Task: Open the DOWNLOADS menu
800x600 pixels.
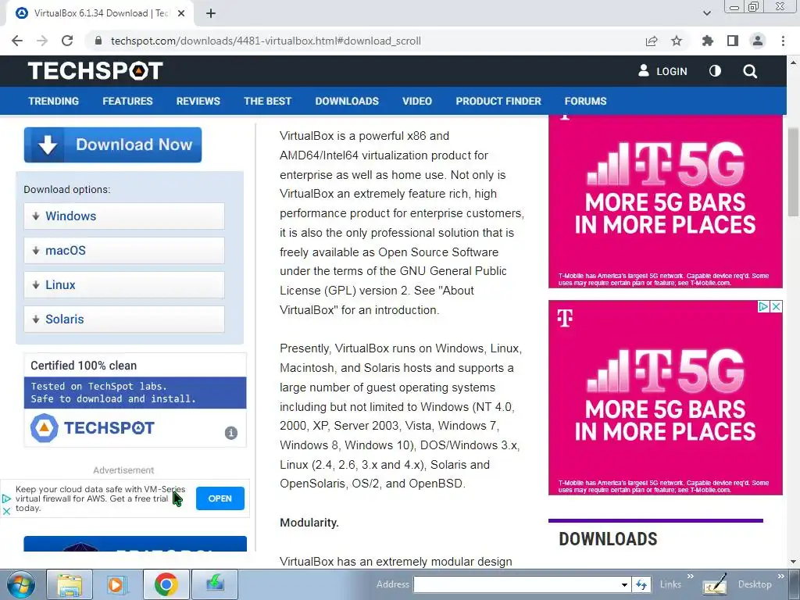Action: [x=347, y=101]
